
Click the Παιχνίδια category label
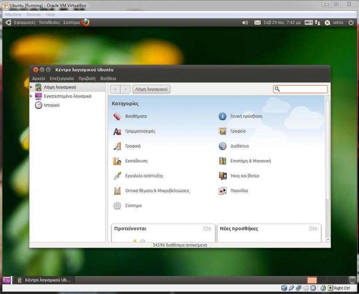tap(239, 191)
